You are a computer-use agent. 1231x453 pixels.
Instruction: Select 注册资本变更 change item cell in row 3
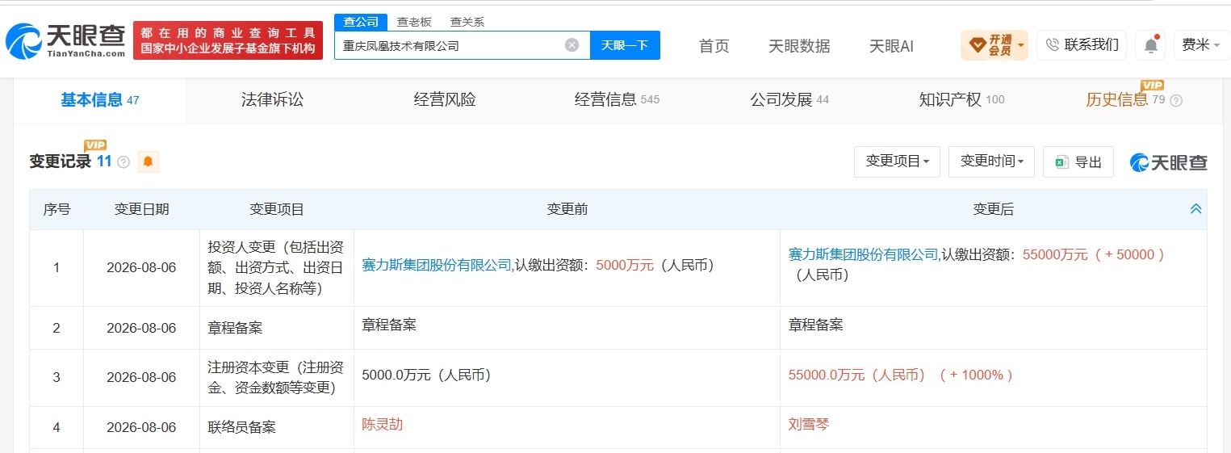click(x=277, y=377)
